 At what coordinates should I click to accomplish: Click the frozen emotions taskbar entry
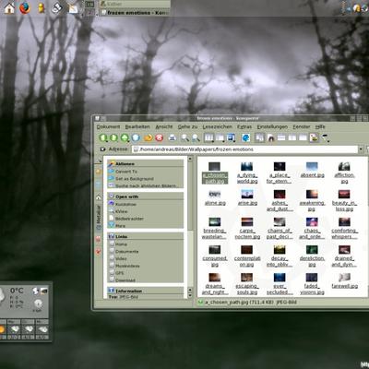[135, 13]
